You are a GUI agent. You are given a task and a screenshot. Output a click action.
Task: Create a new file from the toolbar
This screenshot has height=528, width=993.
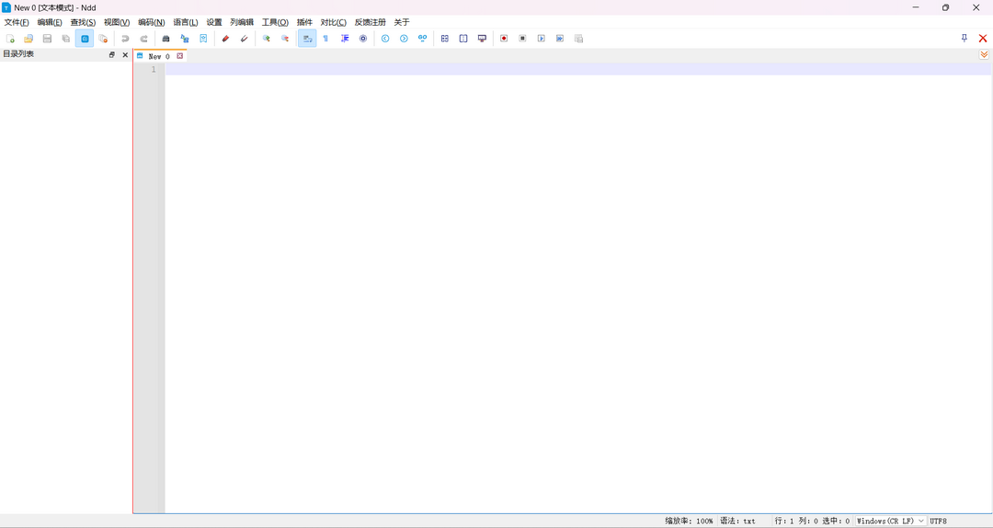[10, 39]
